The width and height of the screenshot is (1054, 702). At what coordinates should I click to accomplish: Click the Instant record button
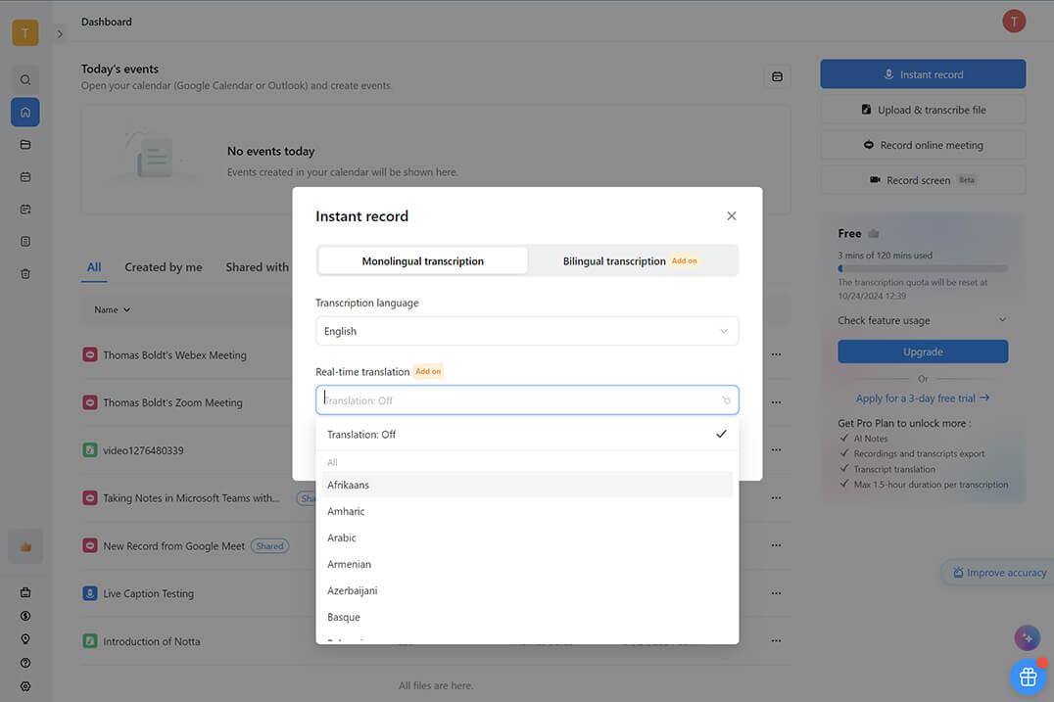click(923, 74)
